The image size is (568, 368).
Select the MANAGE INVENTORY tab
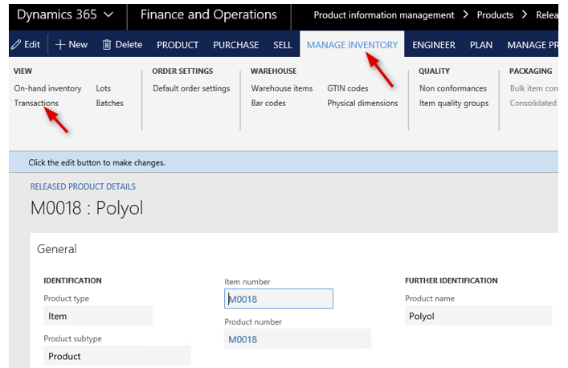(352, 45)
